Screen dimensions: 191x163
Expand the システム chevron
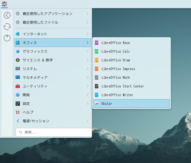pos(88,69)
